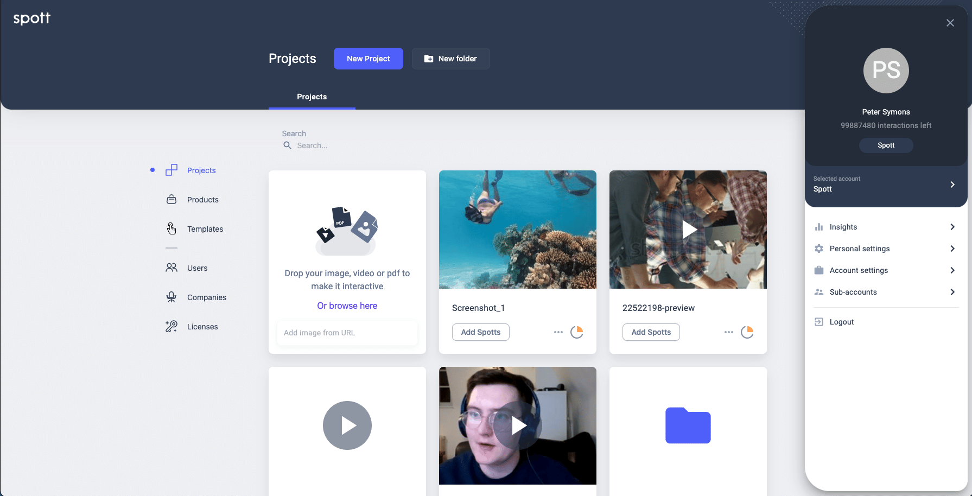Open the blue folder card
This screenshot has height=496, width=972.
coord(688,425)
